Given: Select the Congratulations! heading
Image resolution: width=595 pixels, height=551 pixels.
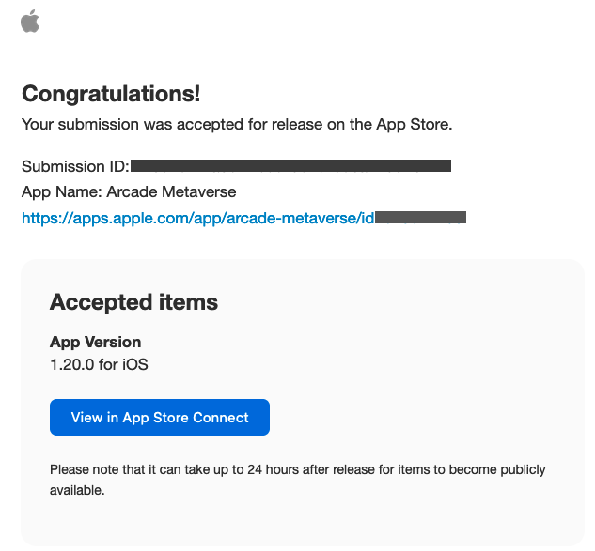Looking at the screenshot, I should (x=111, y=94).
